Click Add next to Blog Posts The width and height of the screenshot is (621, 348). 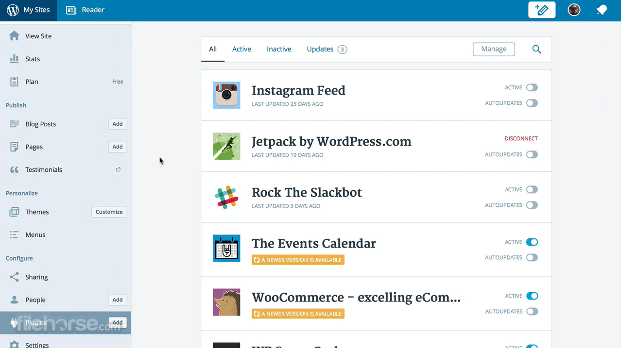tap(118, 124)
